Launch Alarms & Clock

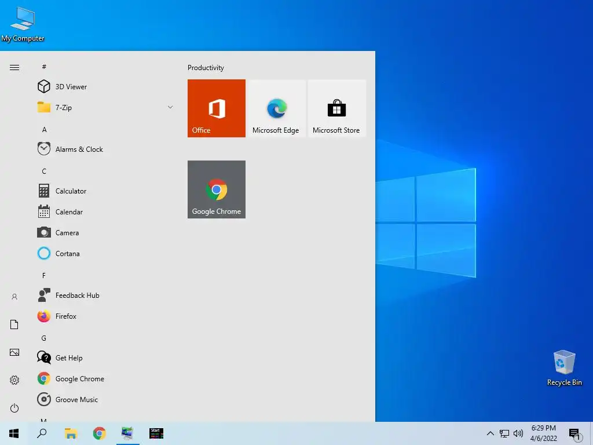click(x=106, y=149)
